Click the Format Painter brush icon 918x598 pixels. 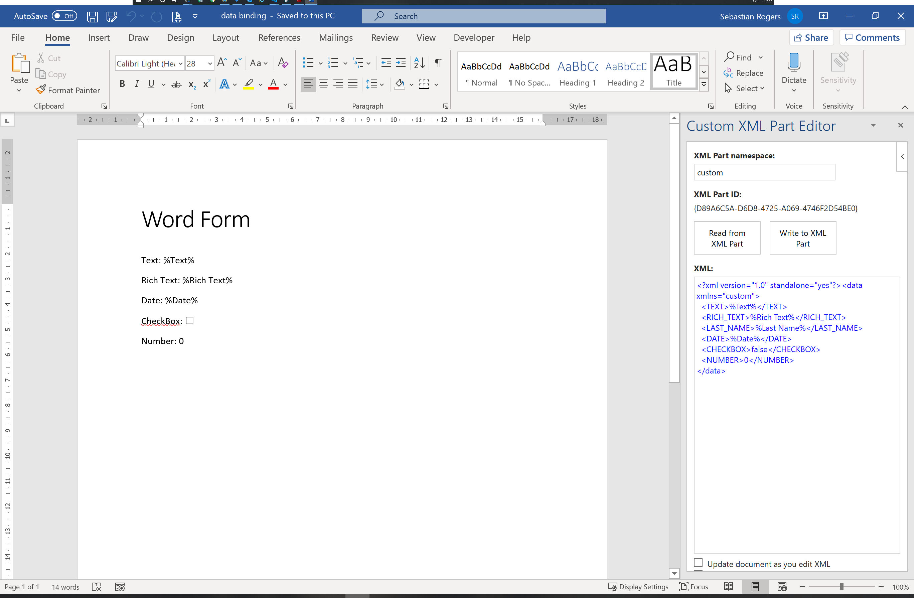click(x=40, y=90)
